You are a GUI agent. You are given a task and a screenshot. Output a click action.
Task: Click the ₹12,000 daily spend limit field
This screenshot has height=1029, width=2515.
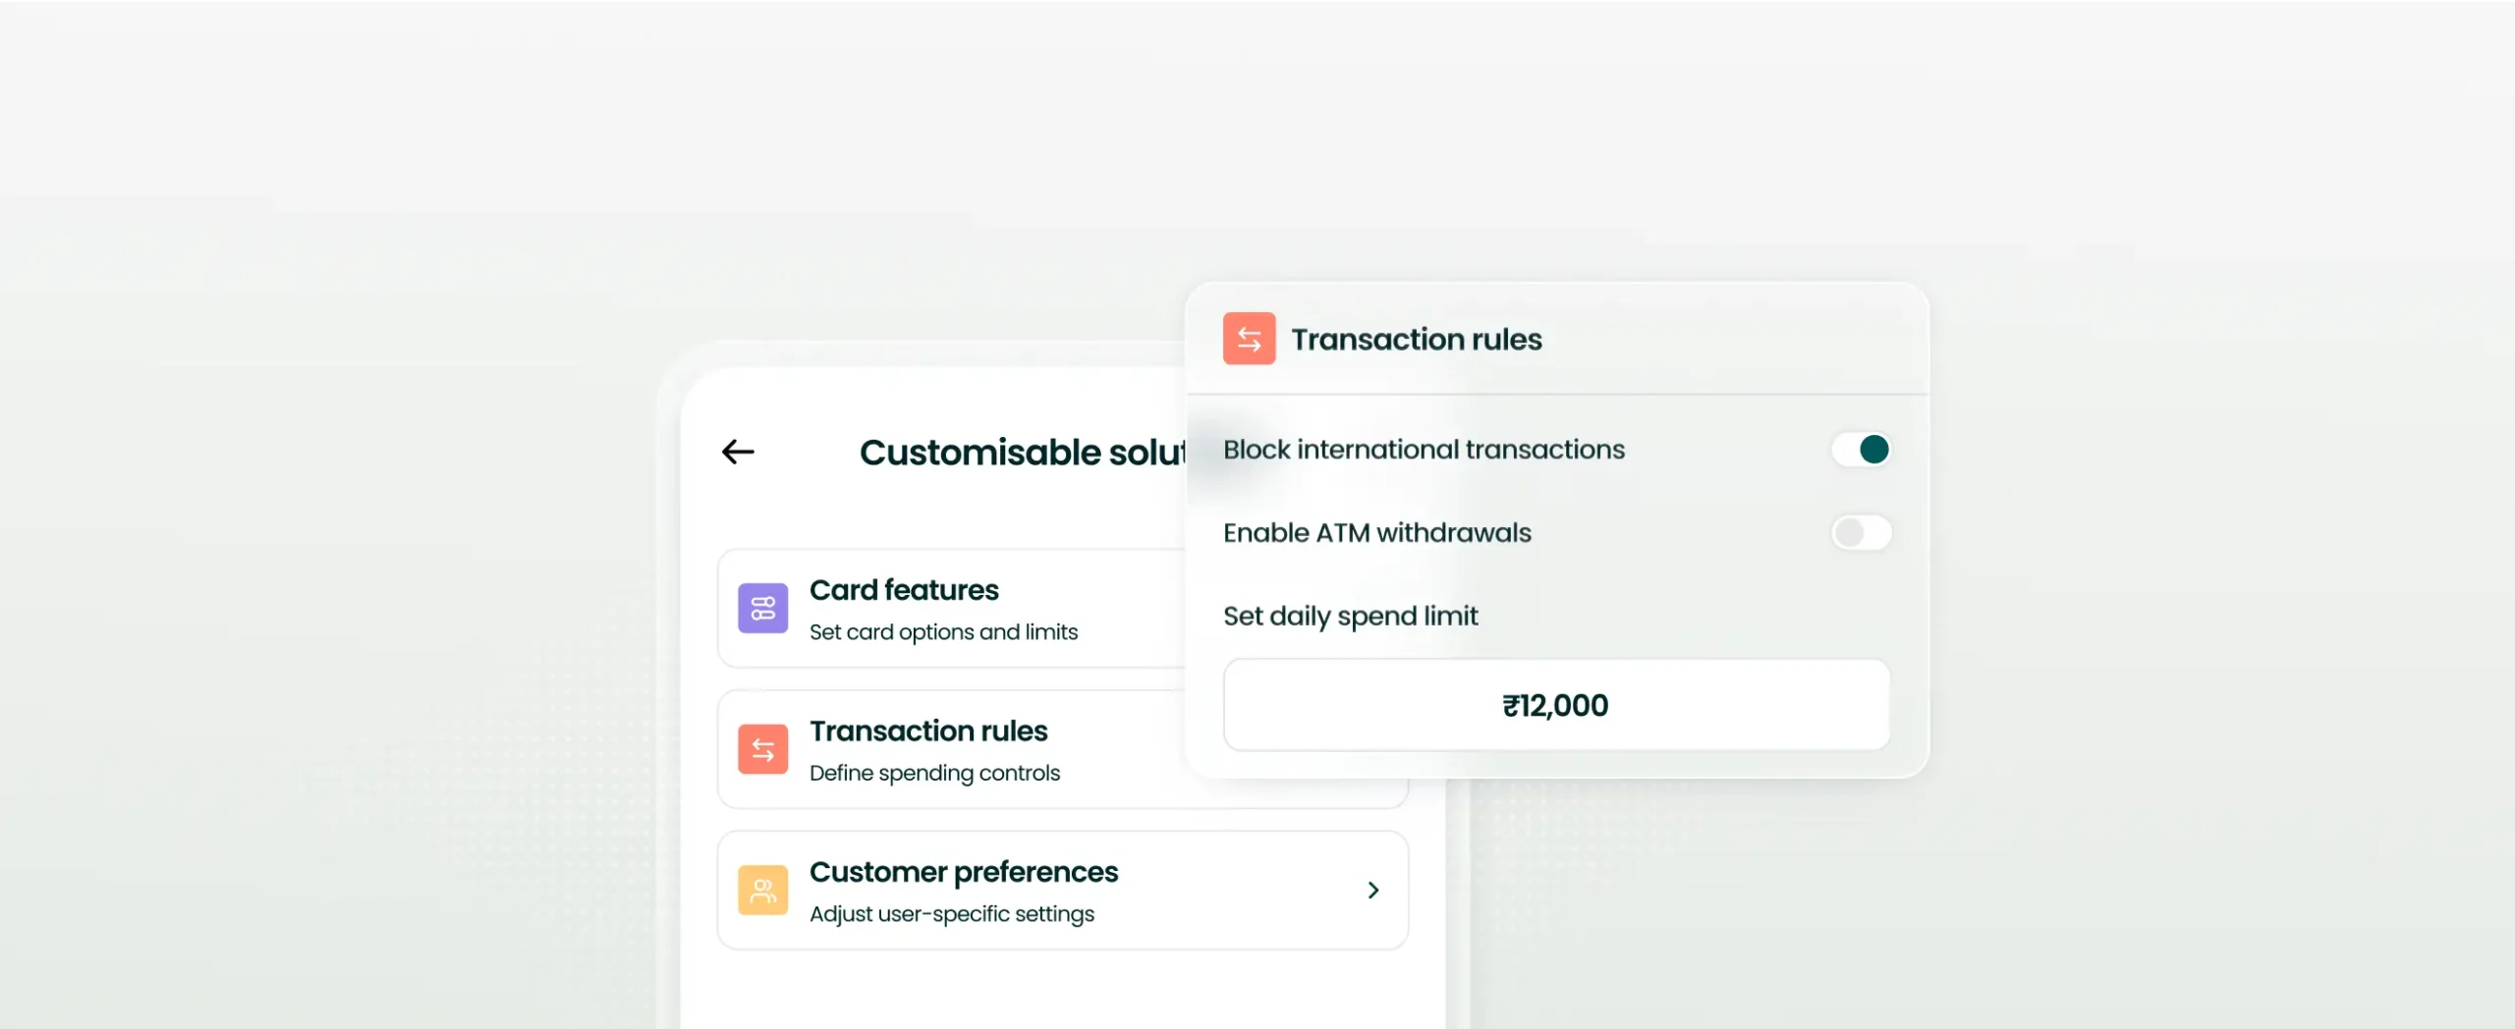coord(1556,704)
